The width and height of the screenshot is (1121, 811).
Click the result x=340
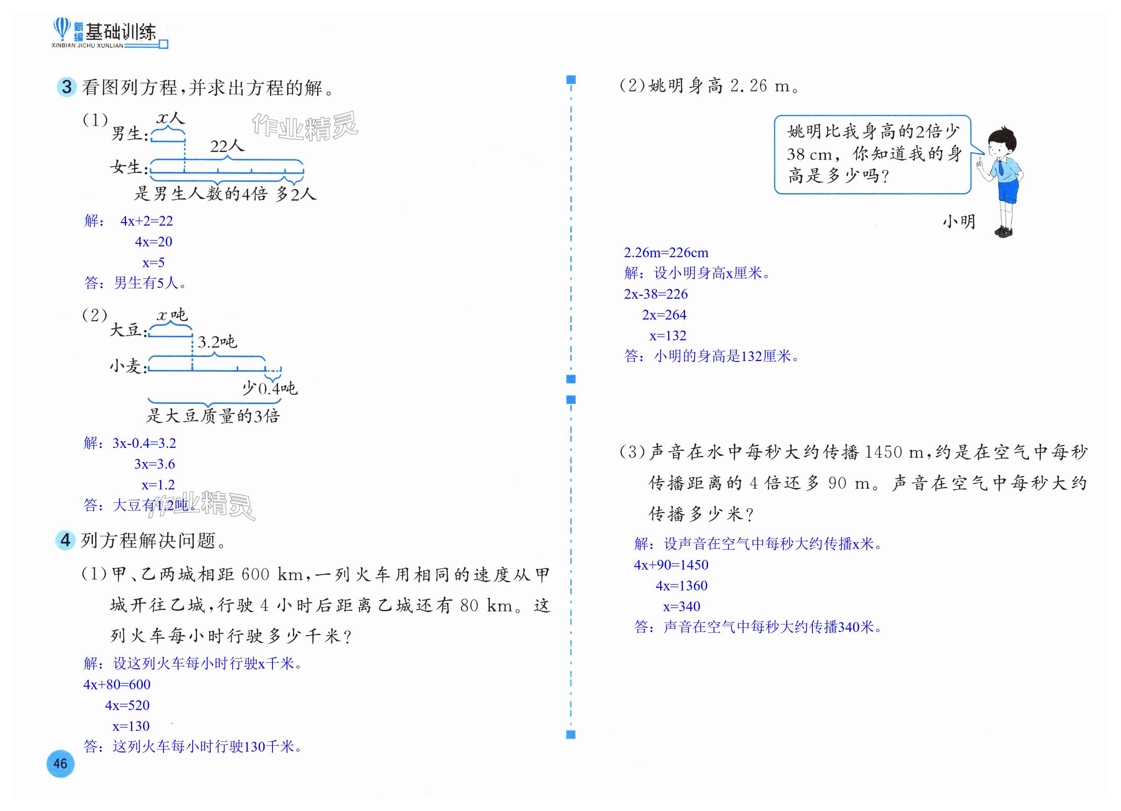tap(682, 606)
